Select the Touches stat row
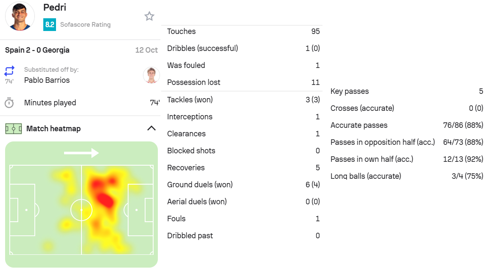 (x=243, y=31)
